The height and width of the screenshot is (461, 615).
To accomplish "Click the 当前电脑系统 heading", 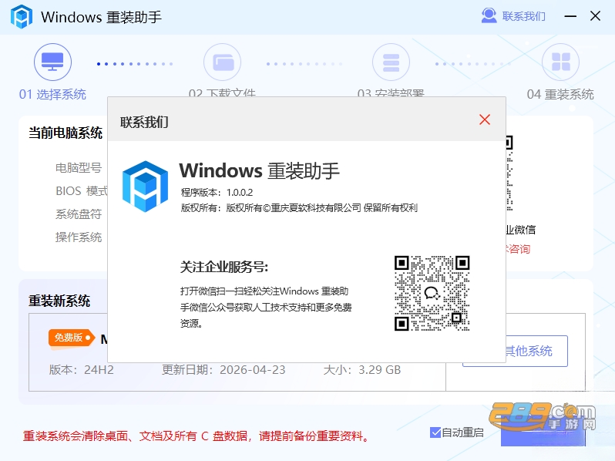I will coord(66,133).
